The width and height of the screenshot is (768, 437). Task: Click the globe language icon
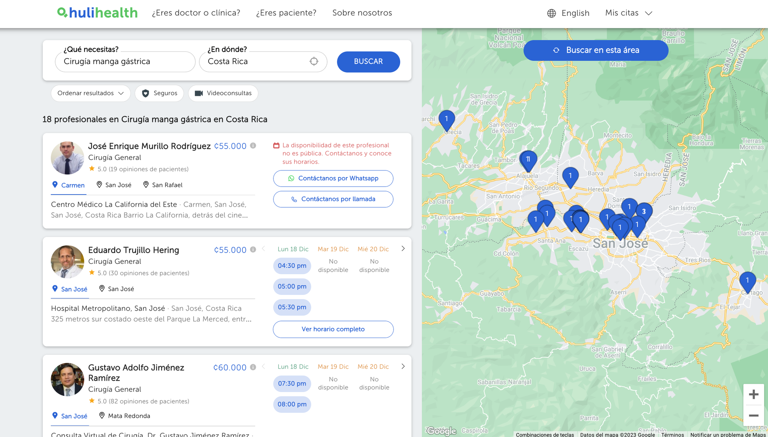click(x=551, y=13)
